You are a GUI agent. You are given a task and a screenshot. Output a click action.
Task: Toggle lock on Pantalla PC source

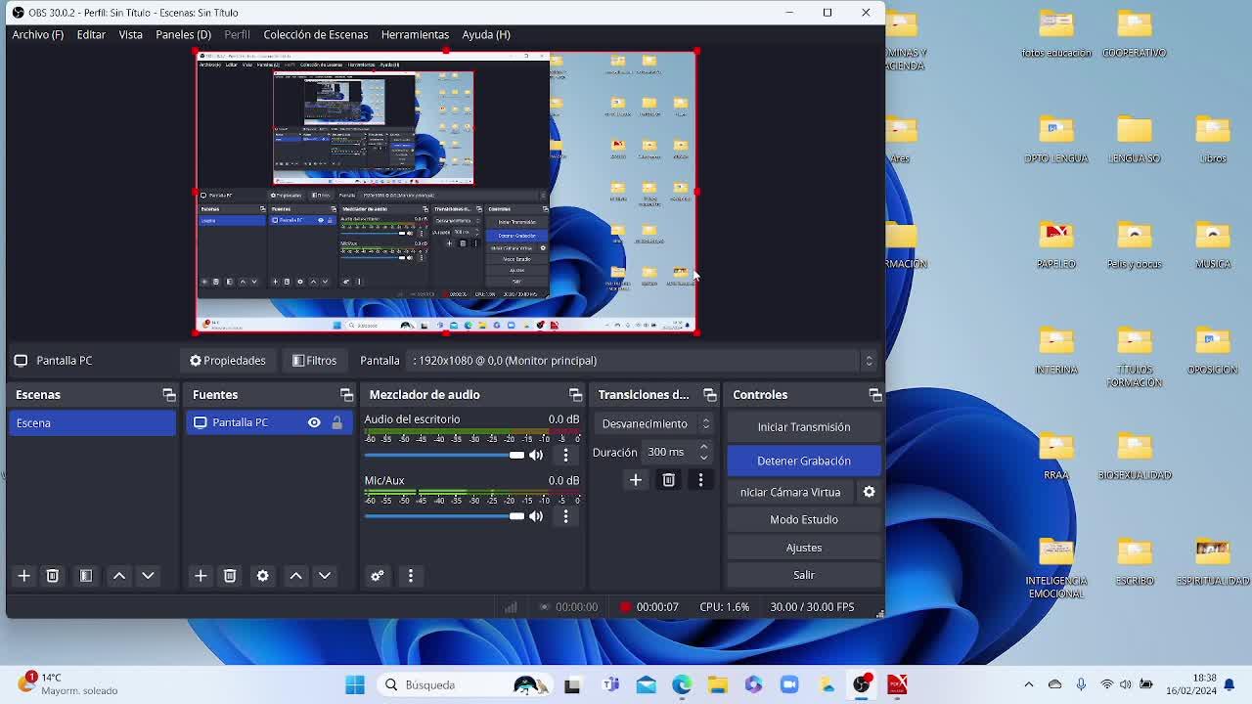pyautogui.click(x=336, y=422)
